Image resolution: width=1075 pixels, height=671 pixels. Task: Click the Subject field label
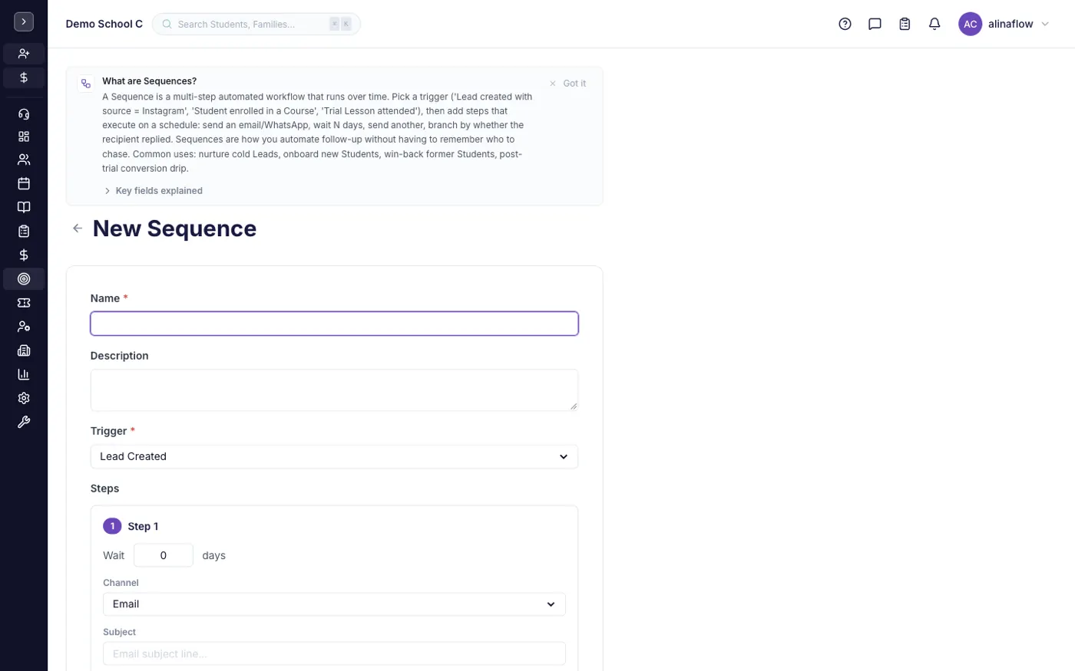click(x=119, y=632)
